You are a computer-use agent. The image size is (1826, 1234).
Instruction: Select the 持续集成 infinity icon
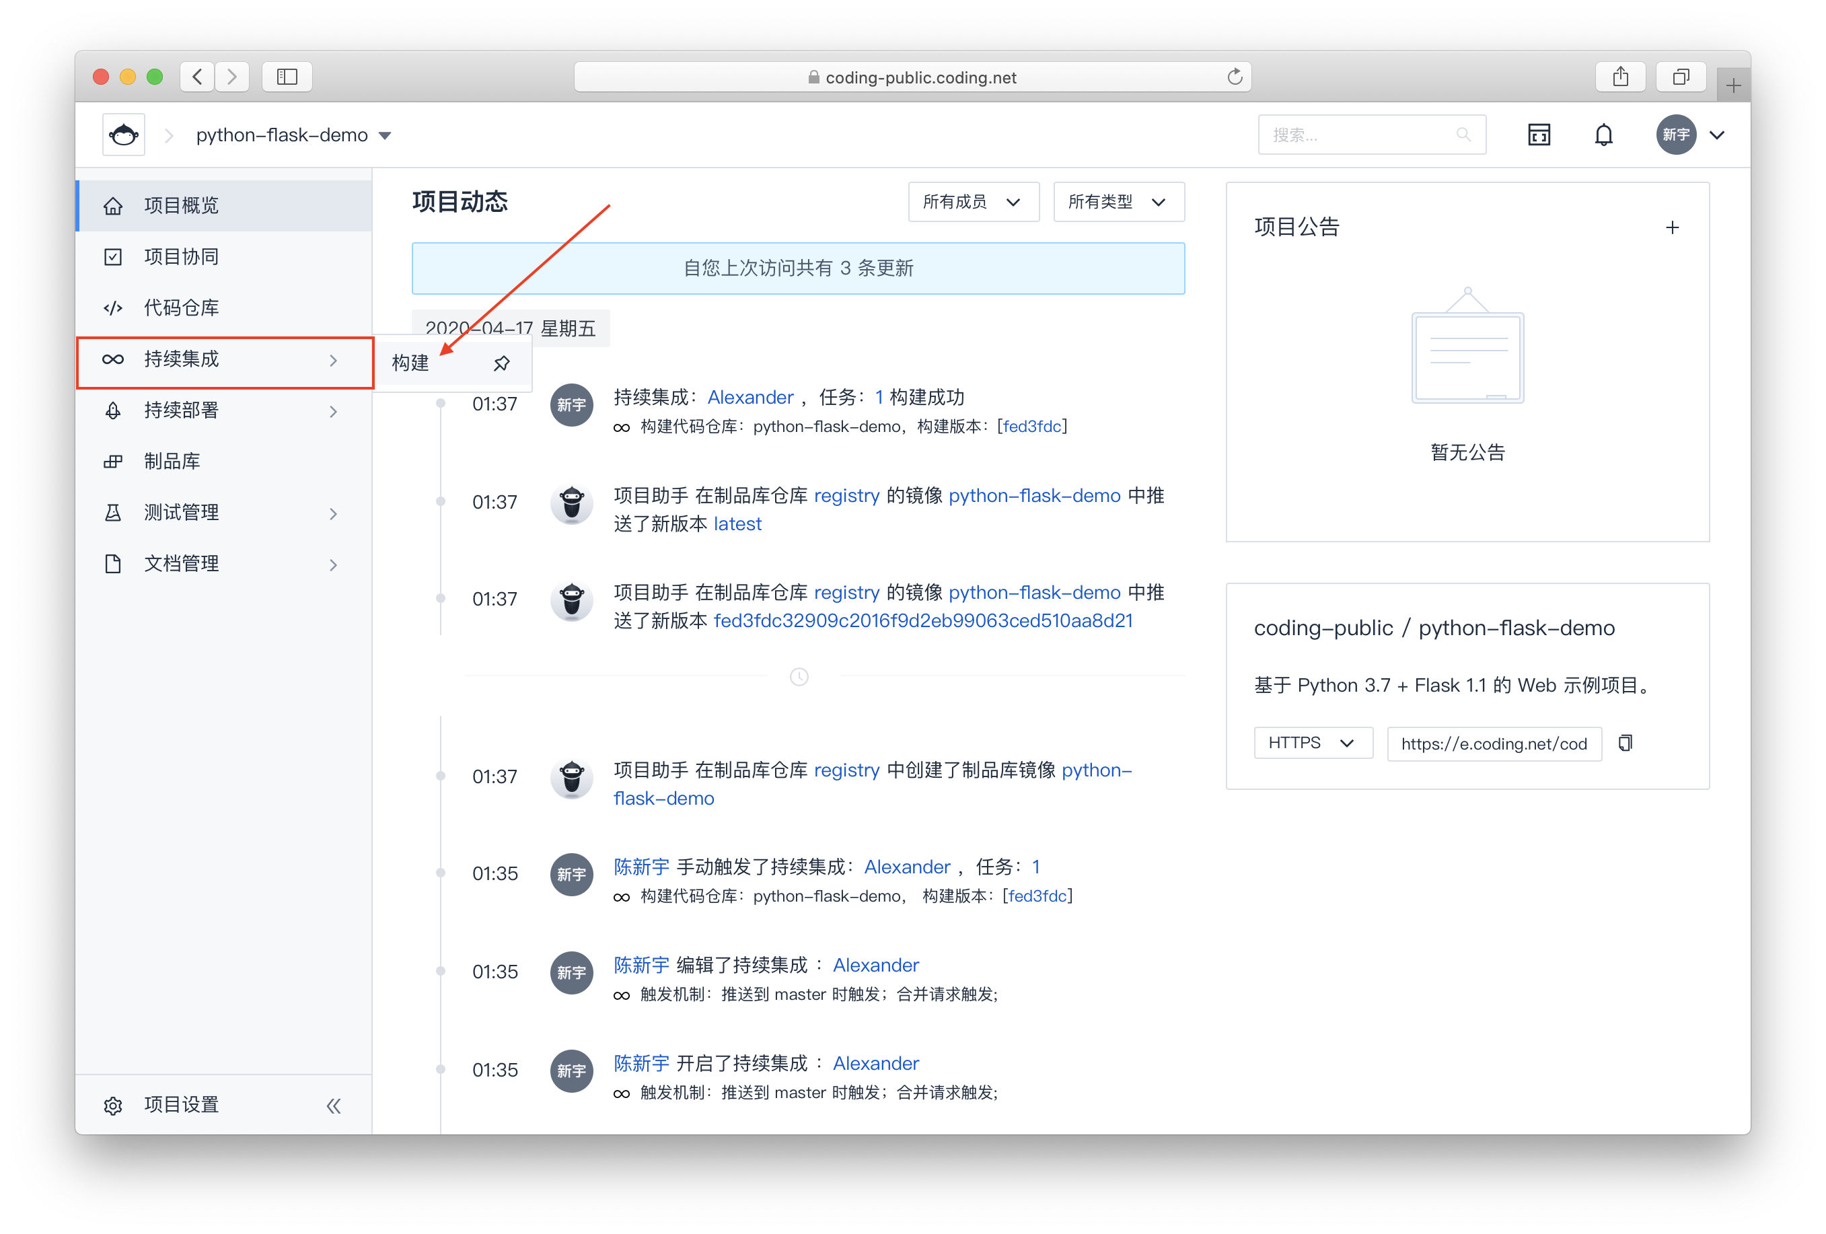[112, 359]
